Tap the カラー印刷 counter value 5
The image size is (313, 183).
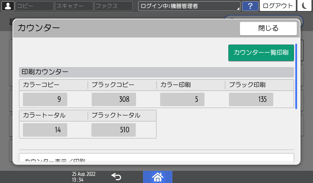tap(182, 99)
